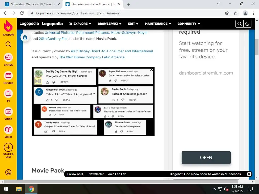
Task: Open Windows notification center icon
Action: (x=251, y=189)
